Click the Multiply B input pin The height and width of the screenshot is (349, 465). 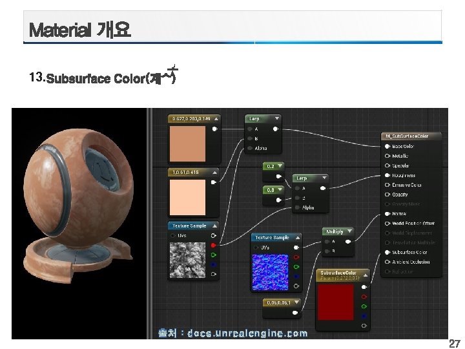(x=327, y=251)
